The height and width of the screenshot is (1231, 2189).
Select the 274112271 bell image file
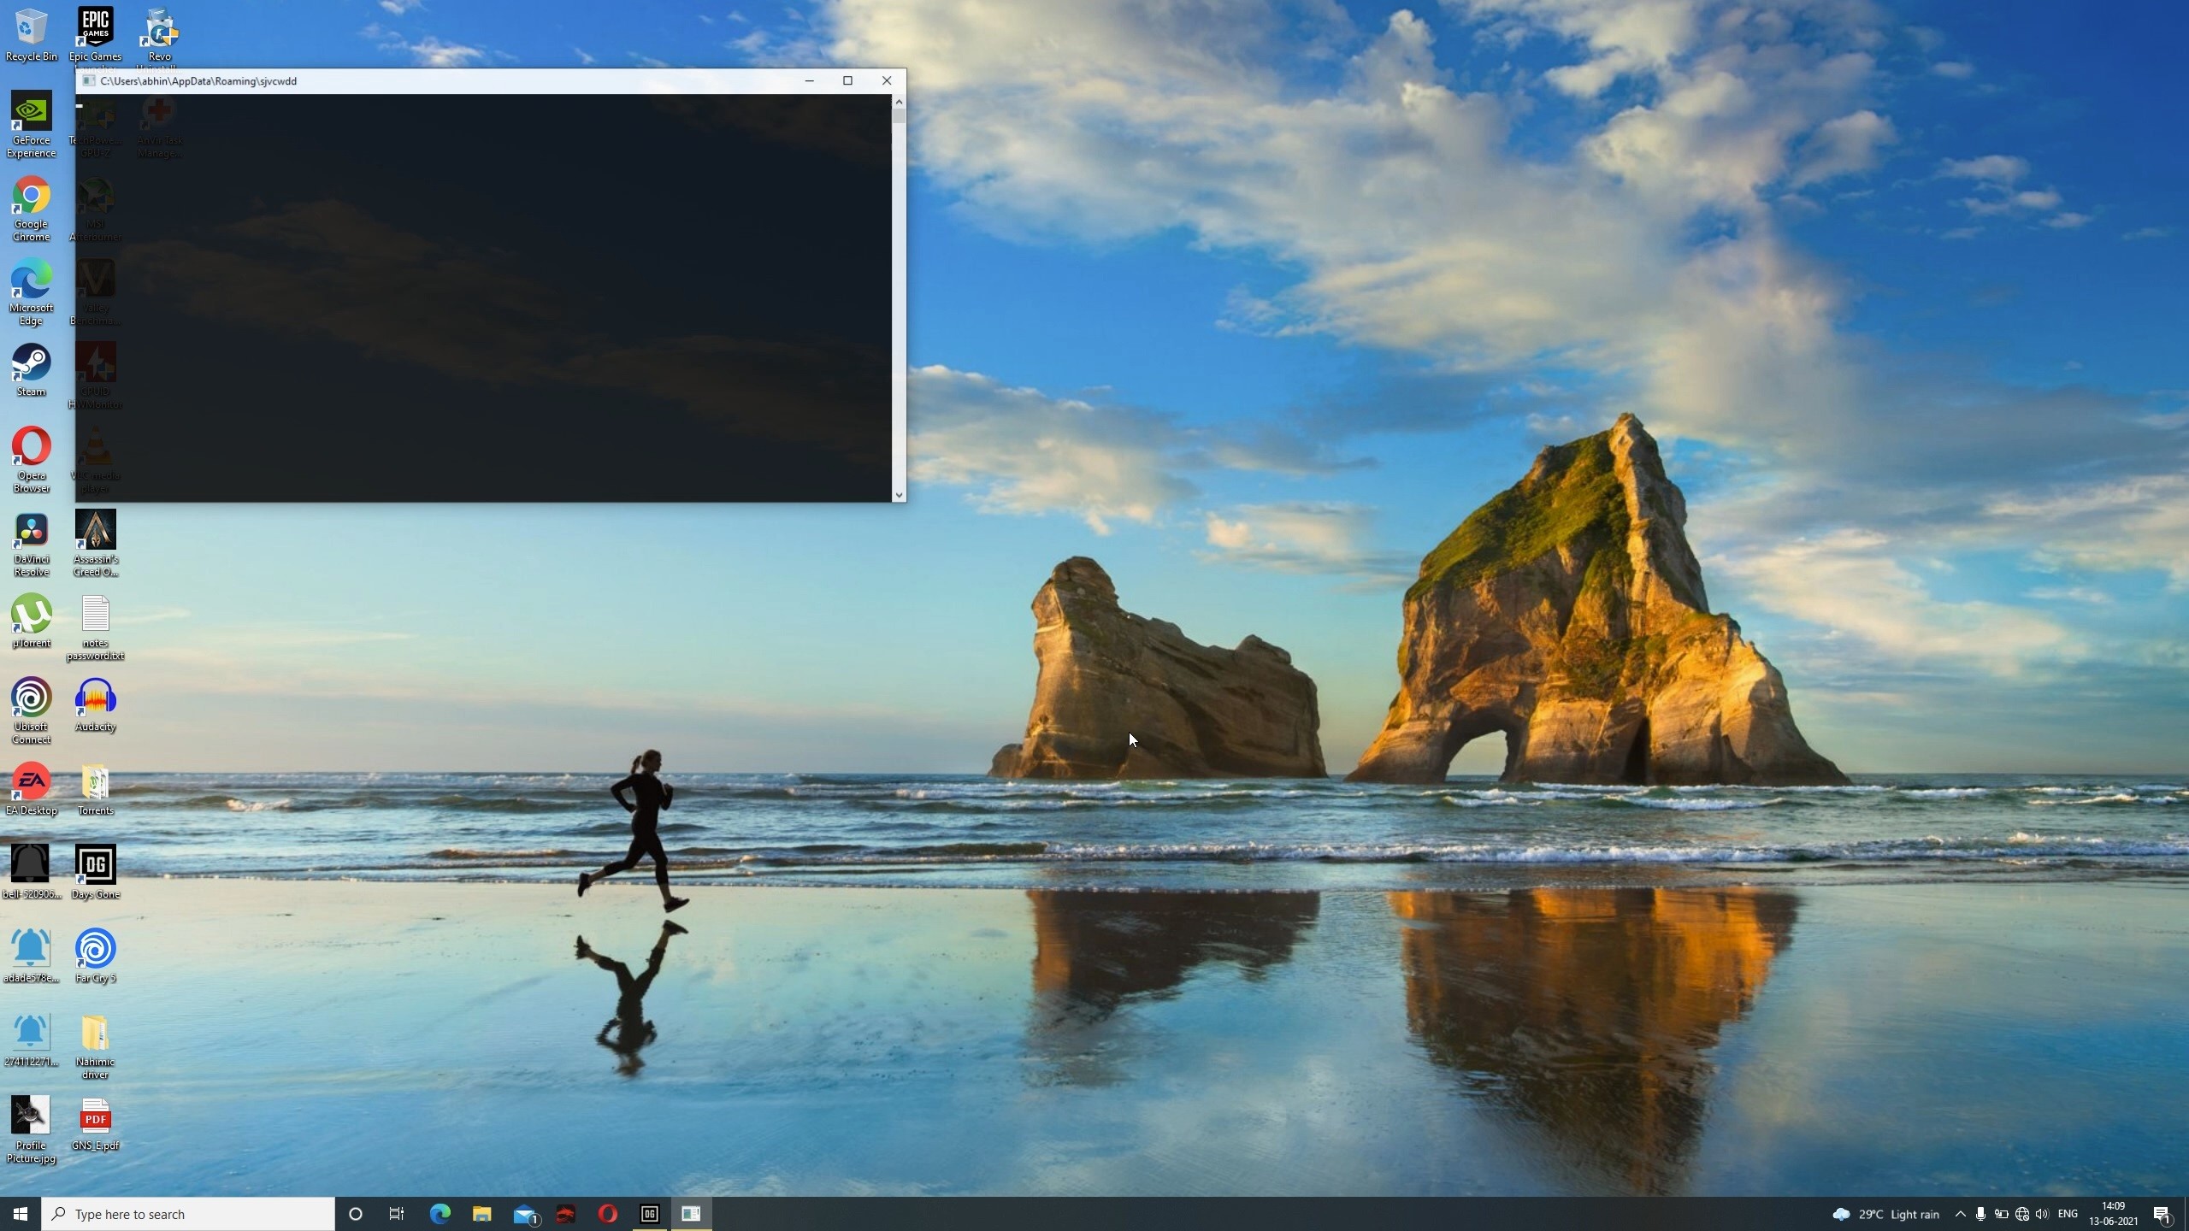click(31, 1040)
